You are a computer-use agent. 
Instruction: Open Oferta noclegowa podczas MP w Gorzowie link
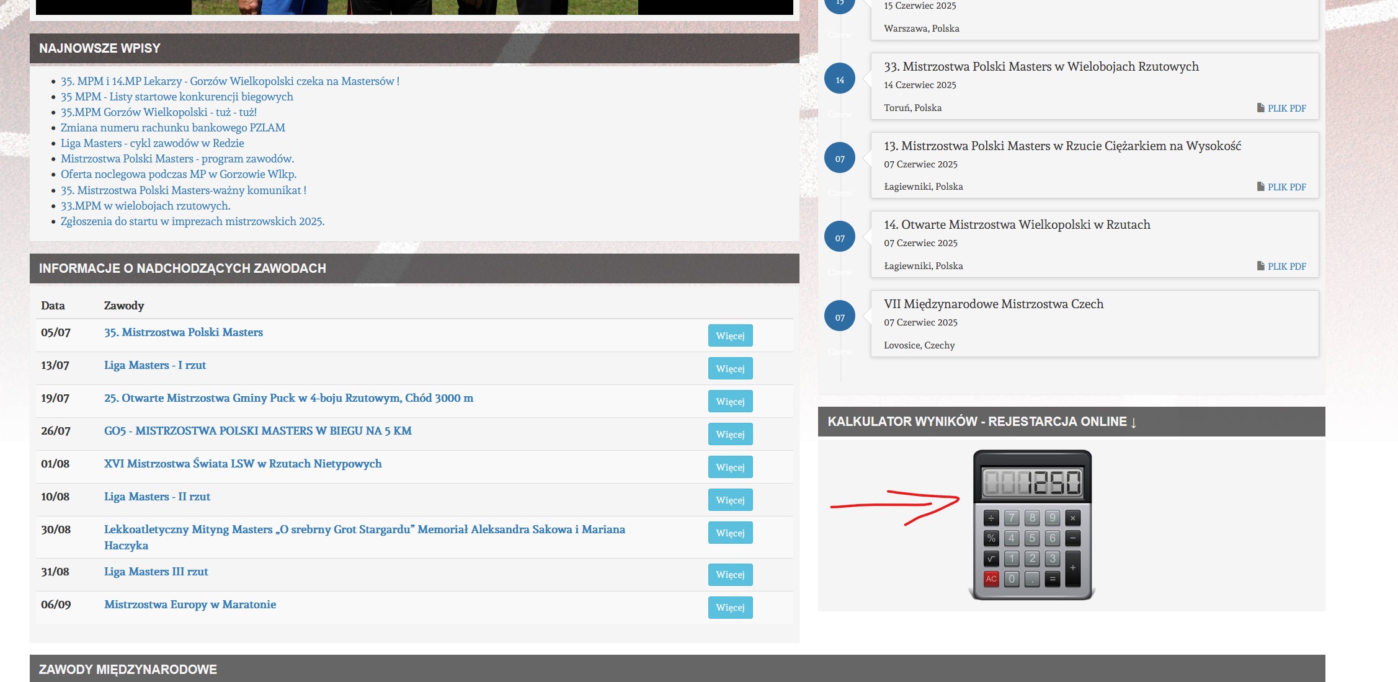point(178,174)
